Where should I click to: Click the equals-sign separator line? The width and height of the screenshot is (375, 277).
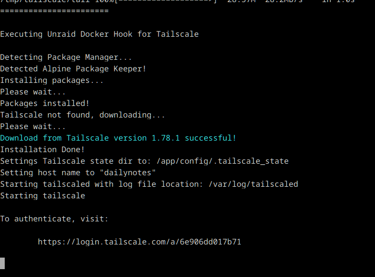pos(54,11)
